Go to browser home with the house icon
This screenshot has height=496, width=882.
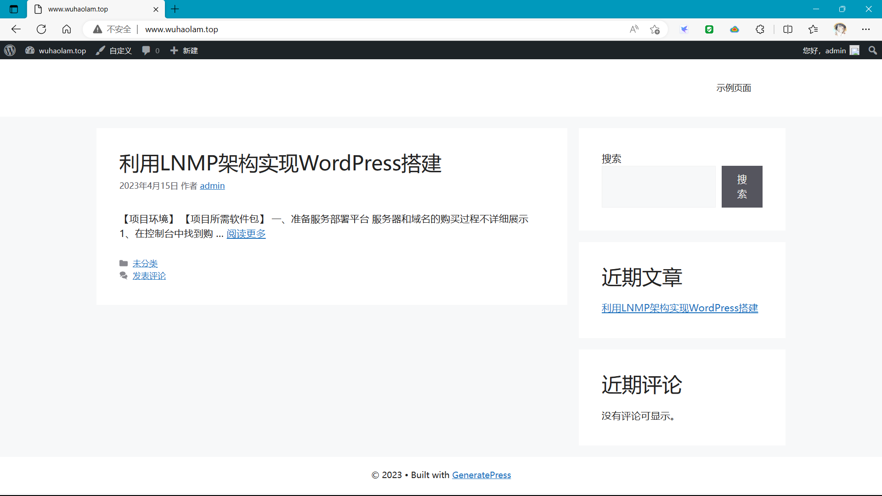(67, 29)
